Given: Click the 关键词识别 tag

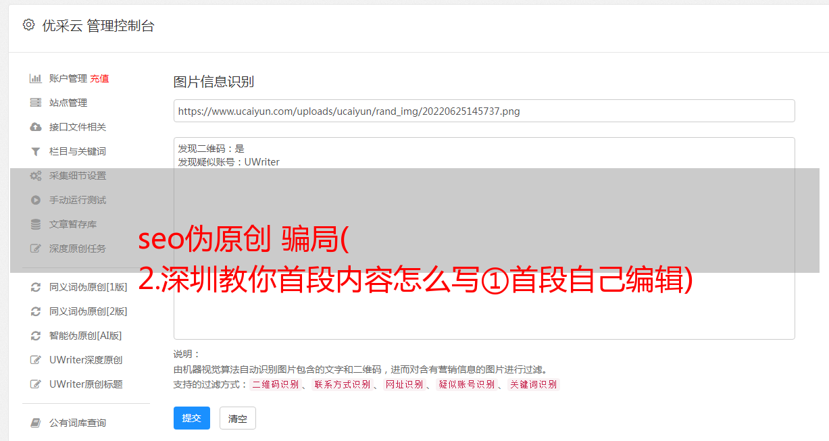Looking at the screenshot, I should (x=534, y=384).
